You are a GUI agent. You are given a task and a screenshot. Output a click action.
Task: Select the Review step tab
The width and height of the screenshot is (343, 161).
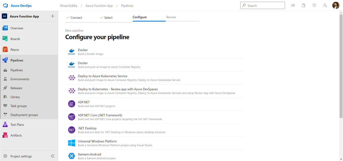click(183, 17)
